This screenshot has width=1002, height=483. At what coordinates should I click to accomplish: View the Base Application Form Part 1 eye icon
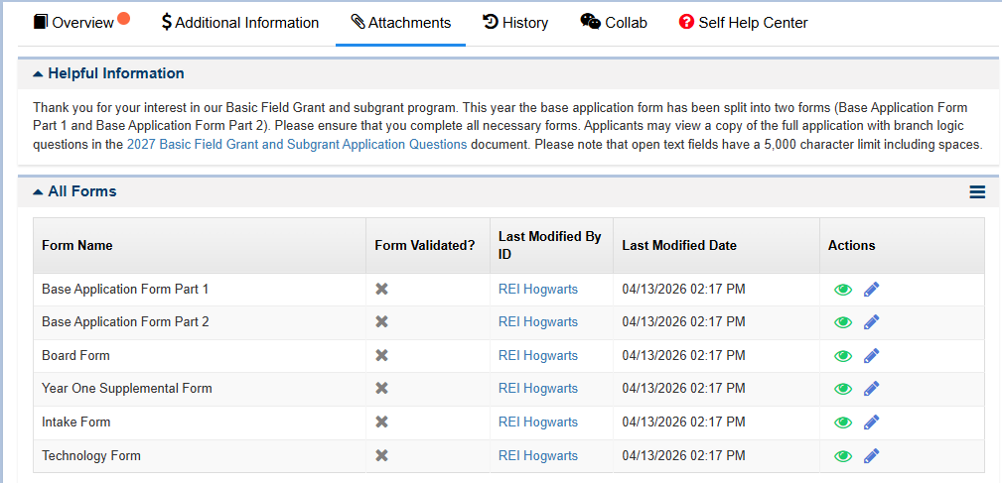coord(843,290)
